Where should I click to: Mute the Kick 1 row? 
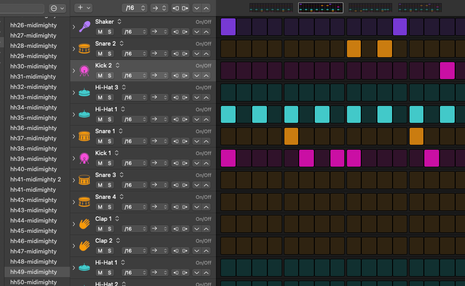(x=100, y=163)
